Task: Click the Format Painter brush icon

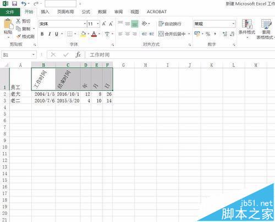Action: tap(19, 36)
